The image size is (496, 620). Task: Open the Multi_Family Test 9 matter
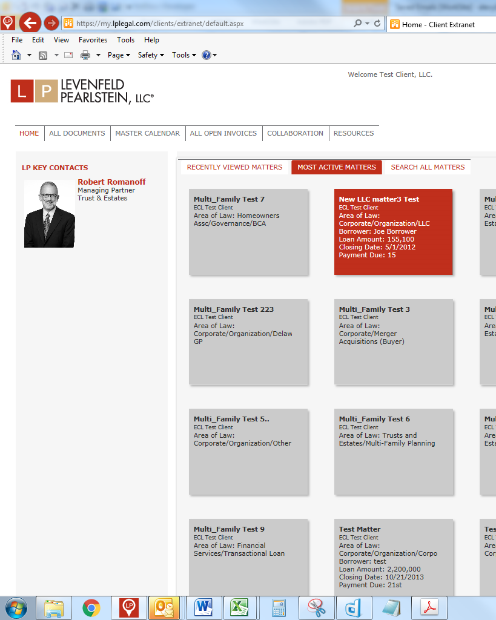click(x=248, y=558)
